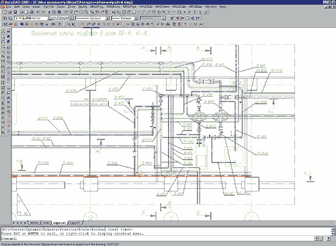Click the Save diskette icon

click(15, 12)
